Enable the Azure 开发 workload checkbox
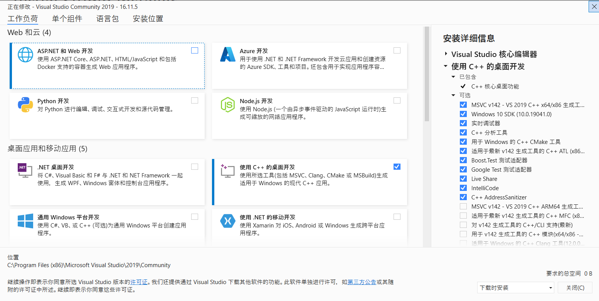This screenshot has height=301, width=599. 397,50
